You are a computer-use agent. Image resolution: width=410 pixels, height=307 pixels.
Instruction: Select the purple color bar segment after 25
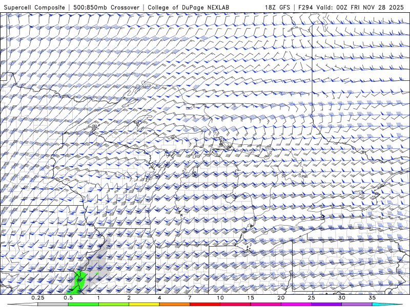click(x=326, y=304)
